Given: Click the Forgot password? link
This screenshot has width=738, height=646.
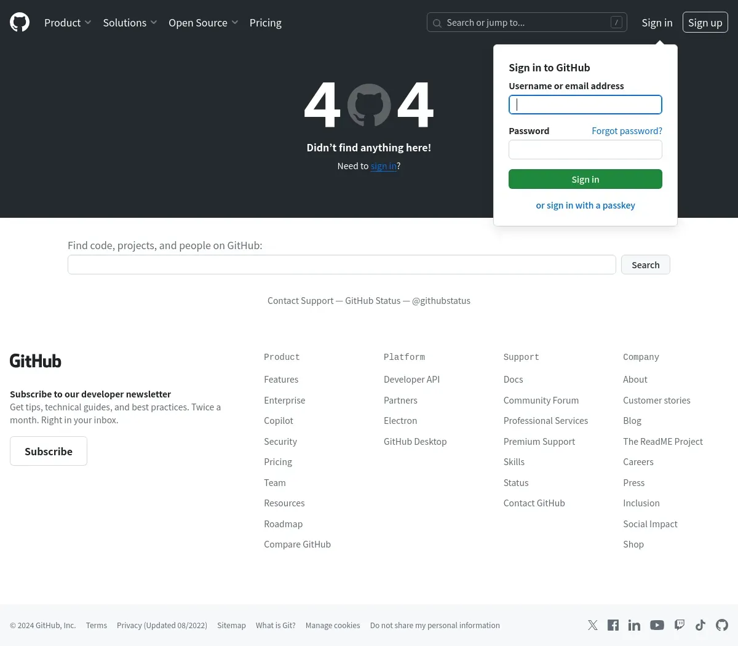Looking at the screenshot, I should click(627, 131).
